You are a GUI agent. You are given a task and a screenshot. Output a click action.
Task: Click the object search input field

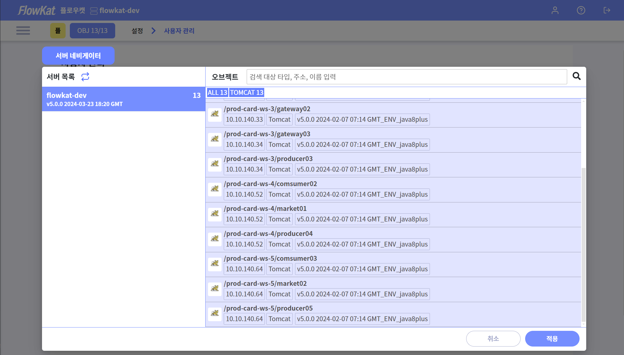[406, 77]
